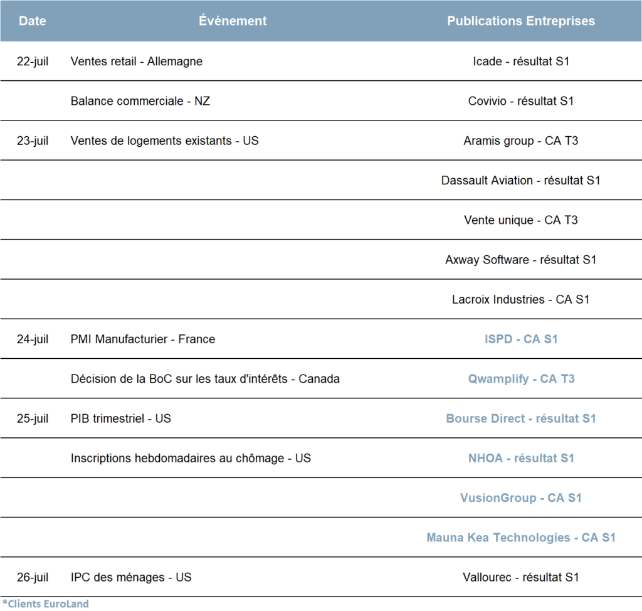Click Vallourec - résultat S1 entry
This screenshot has width=642, height=611.
521,577
